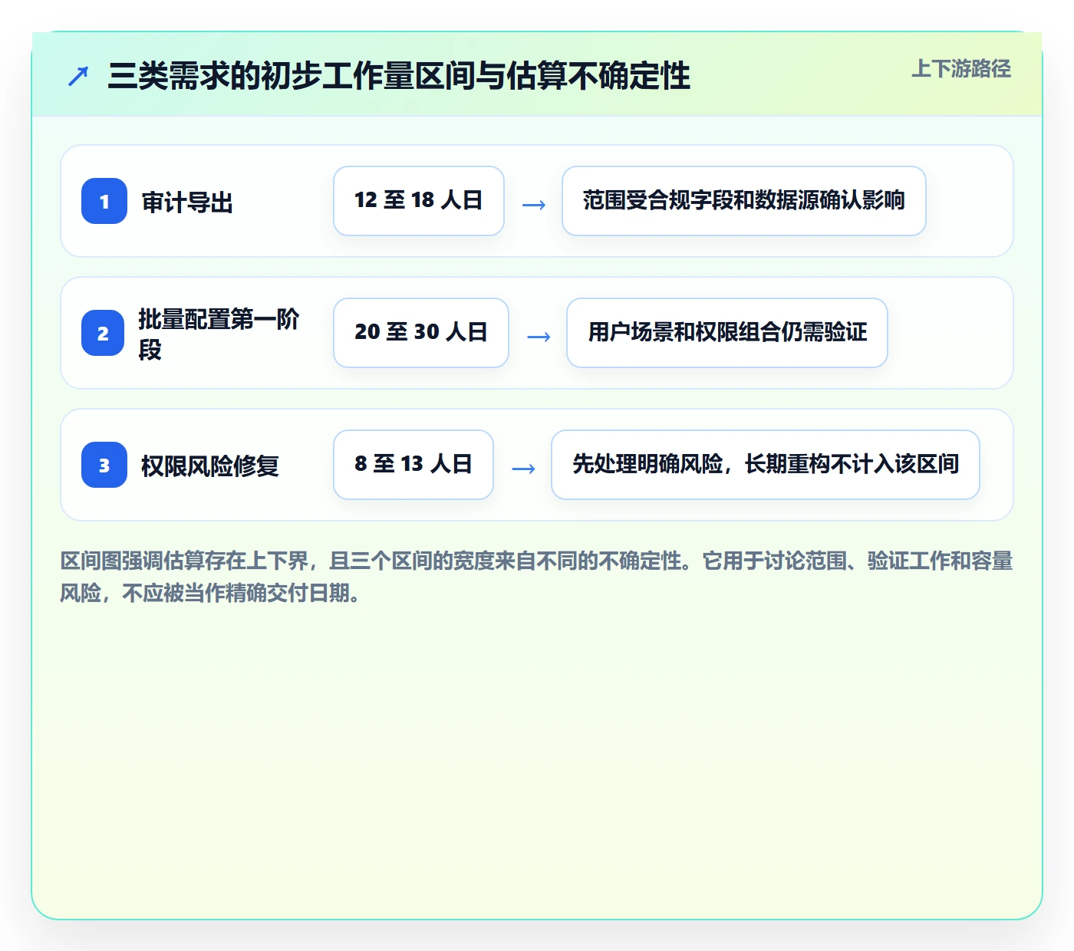Click the footnote paragraph starting 区间图强调估算

click(537, 577)
